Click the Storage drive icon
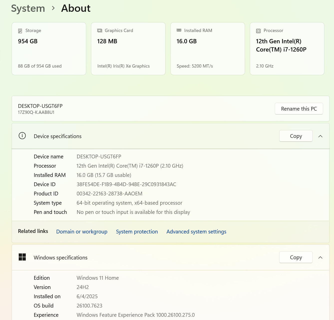 point(20,31)
